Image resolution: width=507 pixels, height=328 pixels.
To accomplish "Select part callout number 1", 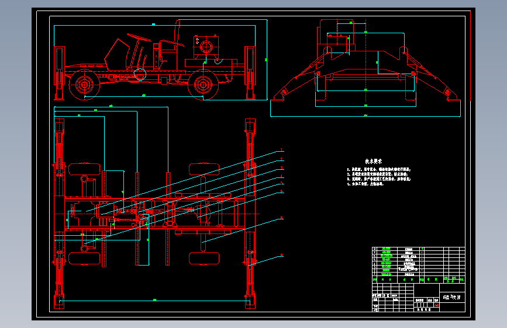I will (282, 150).
